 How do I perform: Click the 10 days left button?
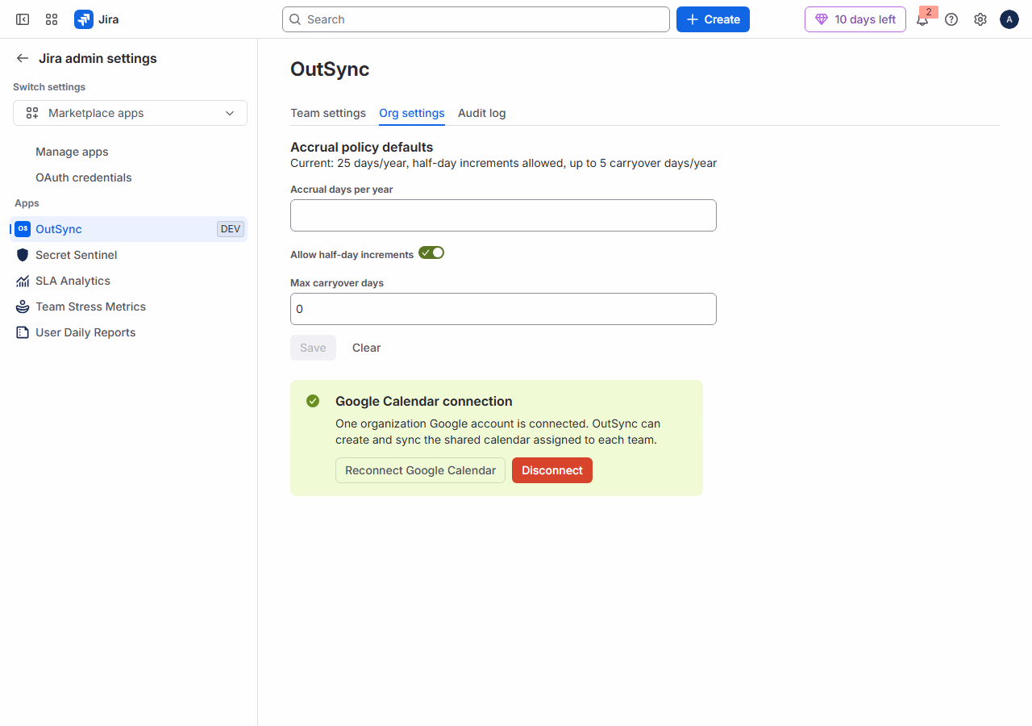tap(855, 19)
